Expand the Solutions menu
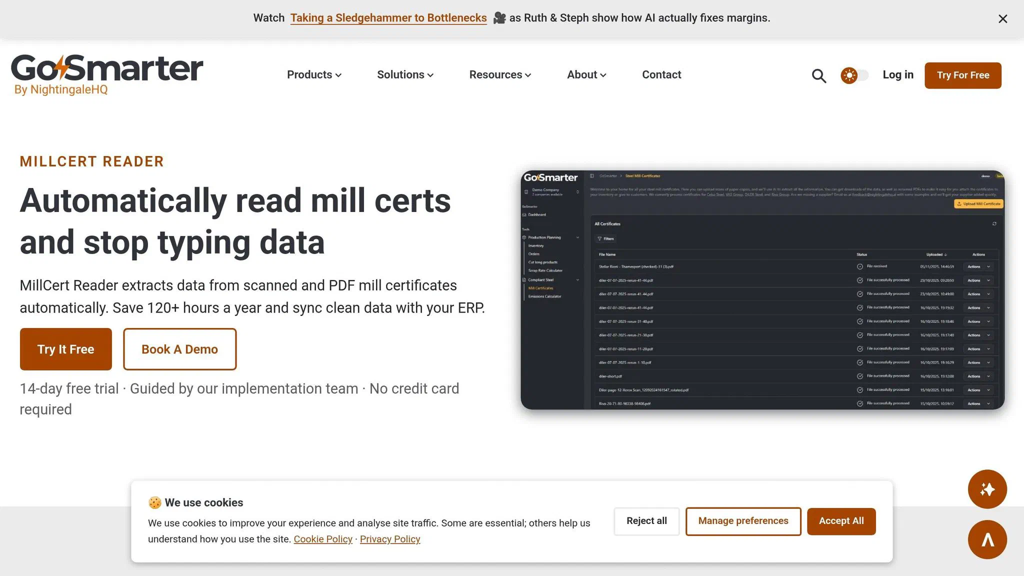This screenshot has width=1024, height=576. tap(405, 75)
